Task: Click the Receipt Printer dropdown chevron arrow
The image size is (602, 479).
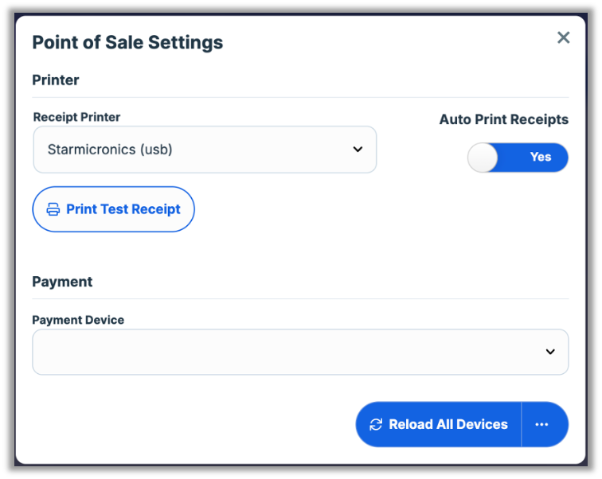Action: [x=358, y=149]
